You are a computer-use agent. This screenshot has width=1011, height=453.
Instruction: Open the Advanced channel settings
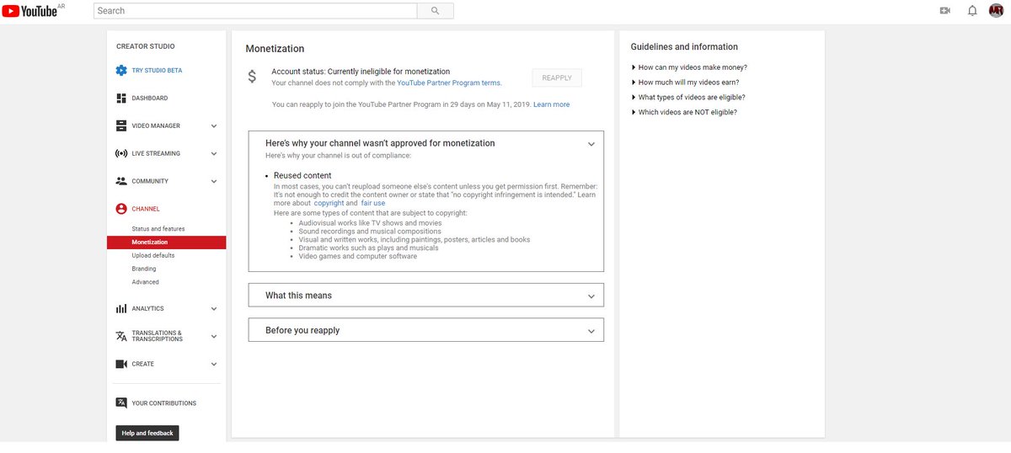pos(146,282)
